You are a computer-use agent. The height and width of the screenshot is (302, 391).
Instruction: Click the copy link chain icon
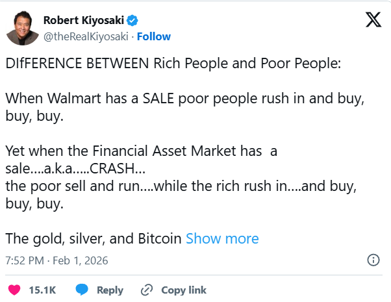[147, 290]
